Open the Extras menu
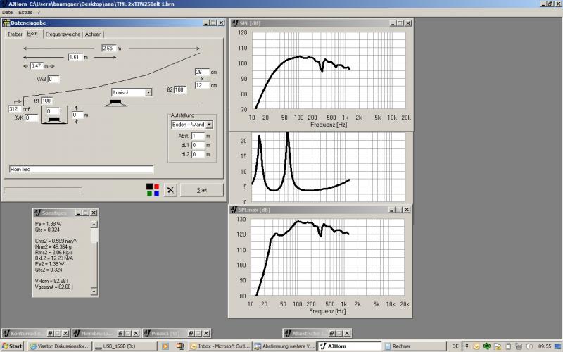This screenshot has height=352, width=563. tap(25, 13)
